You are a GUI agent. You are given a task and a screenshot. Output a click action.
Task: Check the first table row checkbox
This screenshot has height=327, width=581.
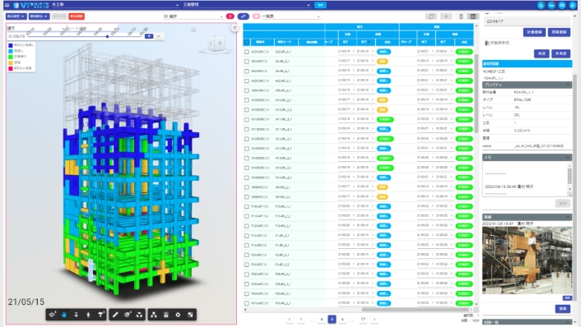247,52
